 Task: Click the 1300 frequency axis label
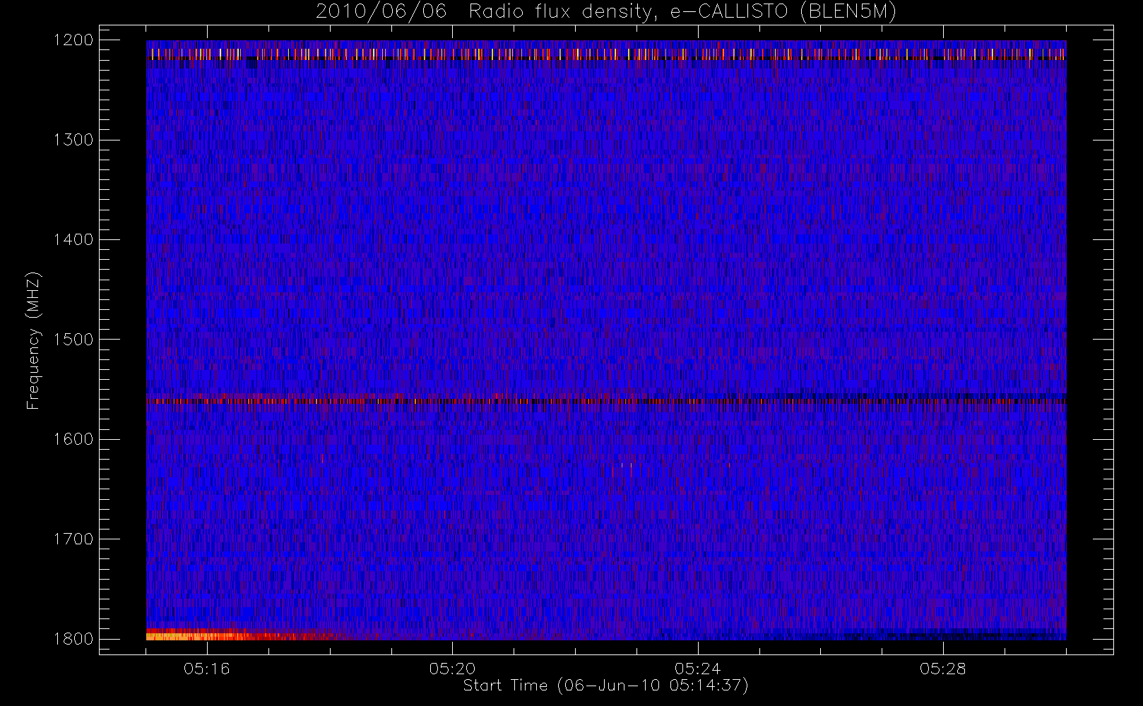coord(73,140)
